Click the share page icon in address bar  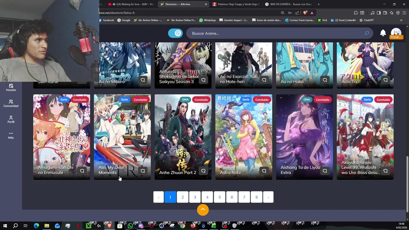click(x=297, y=13)
